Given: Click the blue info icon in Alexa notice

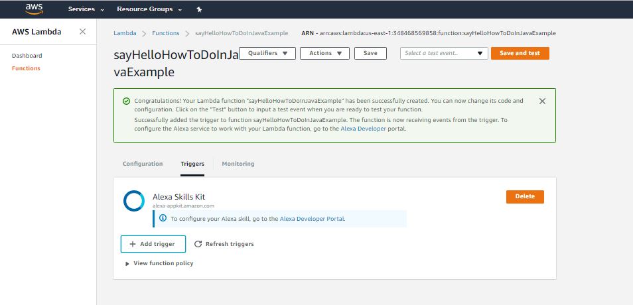Looking at the screenshot, I should 163,218.
